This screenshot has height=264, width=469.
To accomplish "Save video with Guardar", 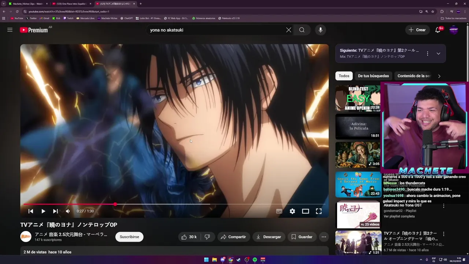I will click(x=302, y=237).
